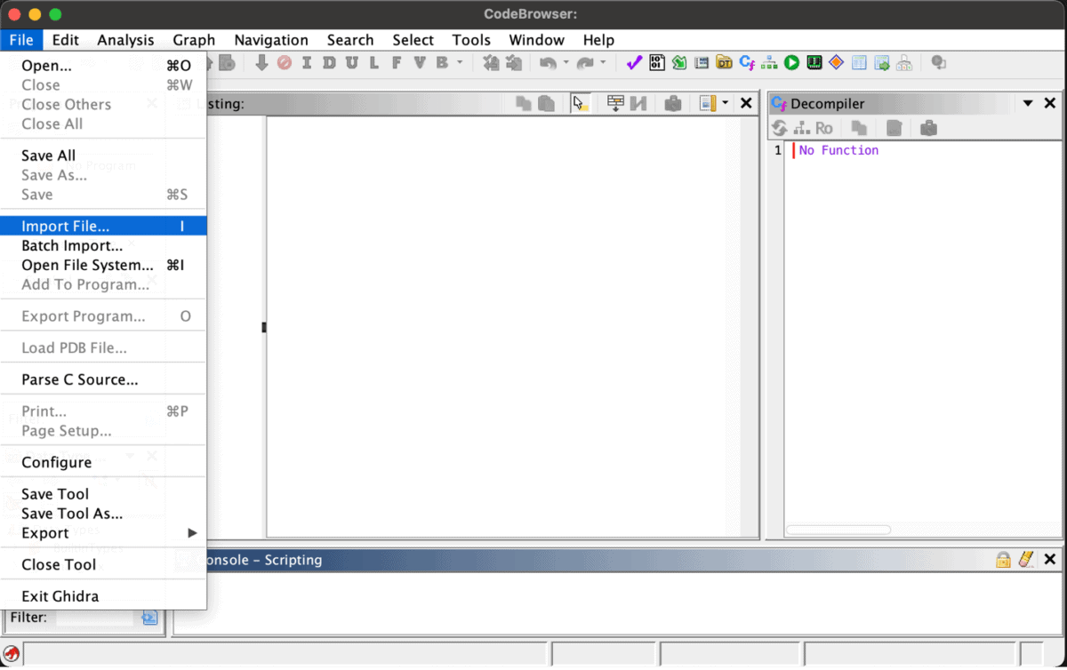Click the Ghidra dragon icon in status bar
Viewport: 1067px width, 670px height.
pyautogui.click(x=12, y=653)
